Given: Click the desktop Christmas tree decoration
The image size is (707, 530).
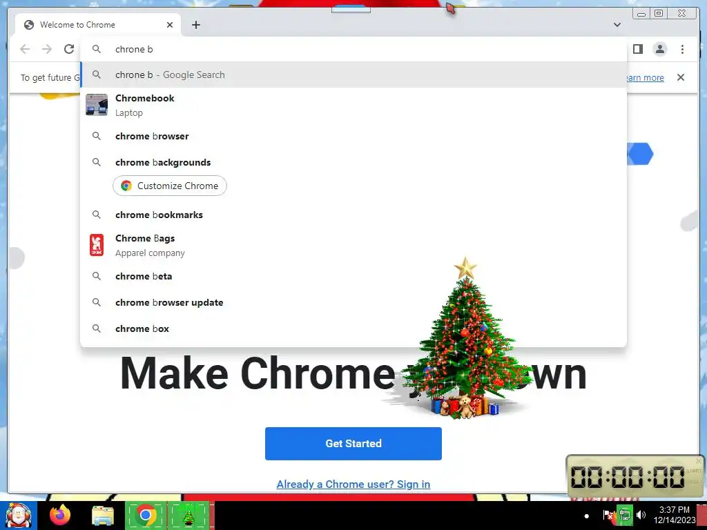Looking at the screenshot, I should click(x=467, y=338).
